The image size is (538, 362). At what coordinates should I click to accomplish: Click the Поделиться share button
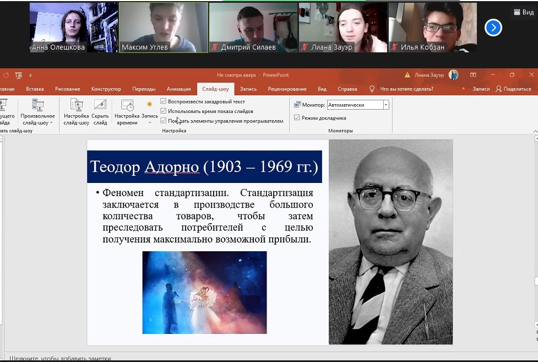(x=513, y=89)
